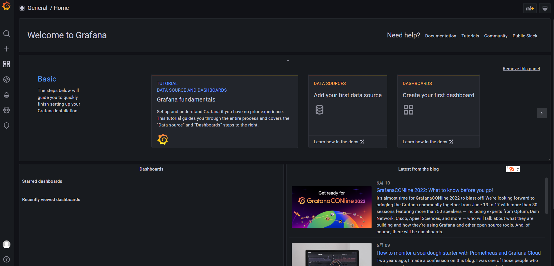Click the blog panel scrollbar
Image resolution: width=554 pixels, height=266 pixels.
[x=546, y=196]
